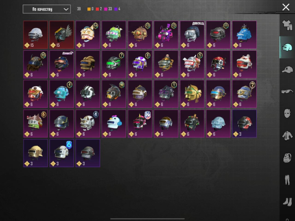Filter by the red quality swatch

click(97, 9)
